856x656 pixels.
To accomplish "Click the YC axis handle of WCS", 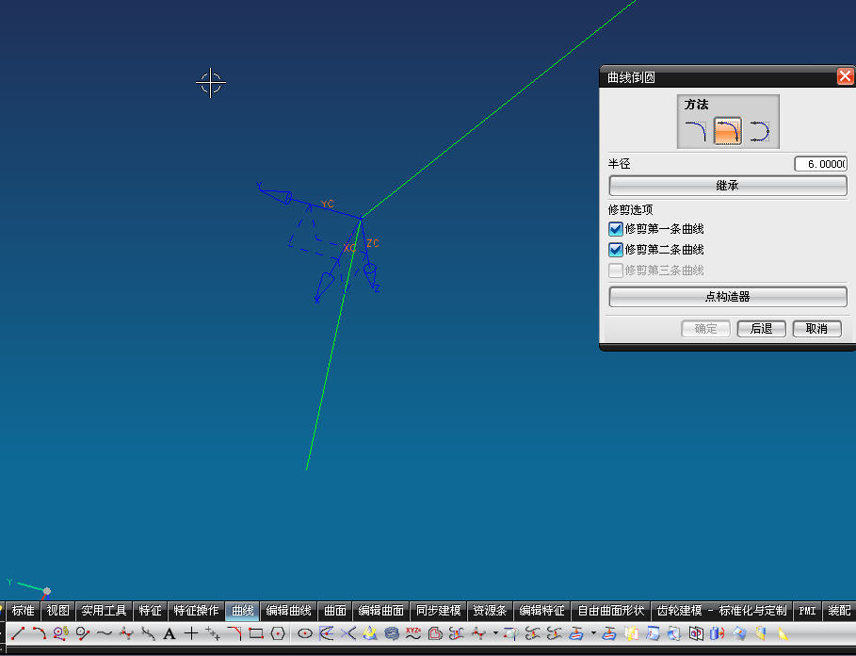I will [327, 205].
